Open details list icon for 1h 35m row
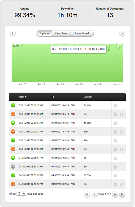 115,123
